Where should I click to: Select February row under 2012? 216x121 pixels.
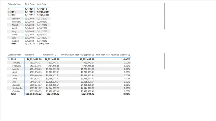[29, 22]
